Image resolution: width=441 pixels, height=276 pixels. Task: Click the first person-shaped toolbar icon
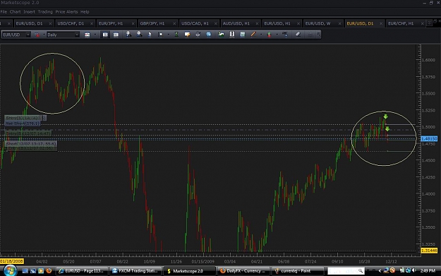128,35
